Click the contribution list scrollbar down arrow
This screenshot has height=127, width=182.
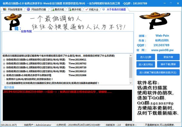(130, 83)
